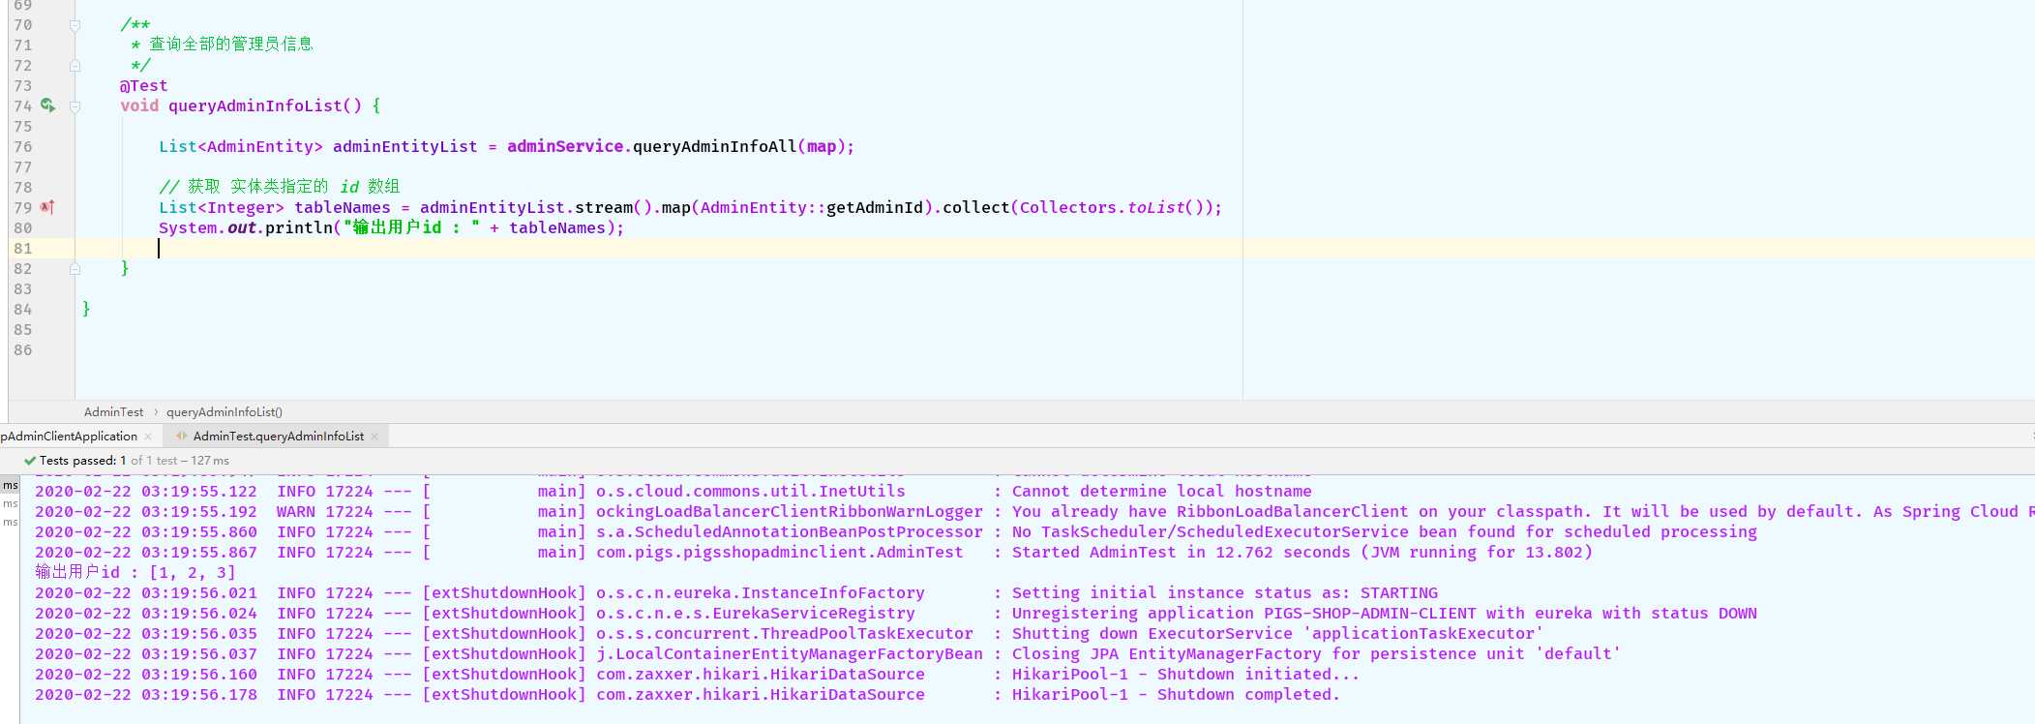Collapse queryAdminInfoList method fold at line 74

point(75,106)
